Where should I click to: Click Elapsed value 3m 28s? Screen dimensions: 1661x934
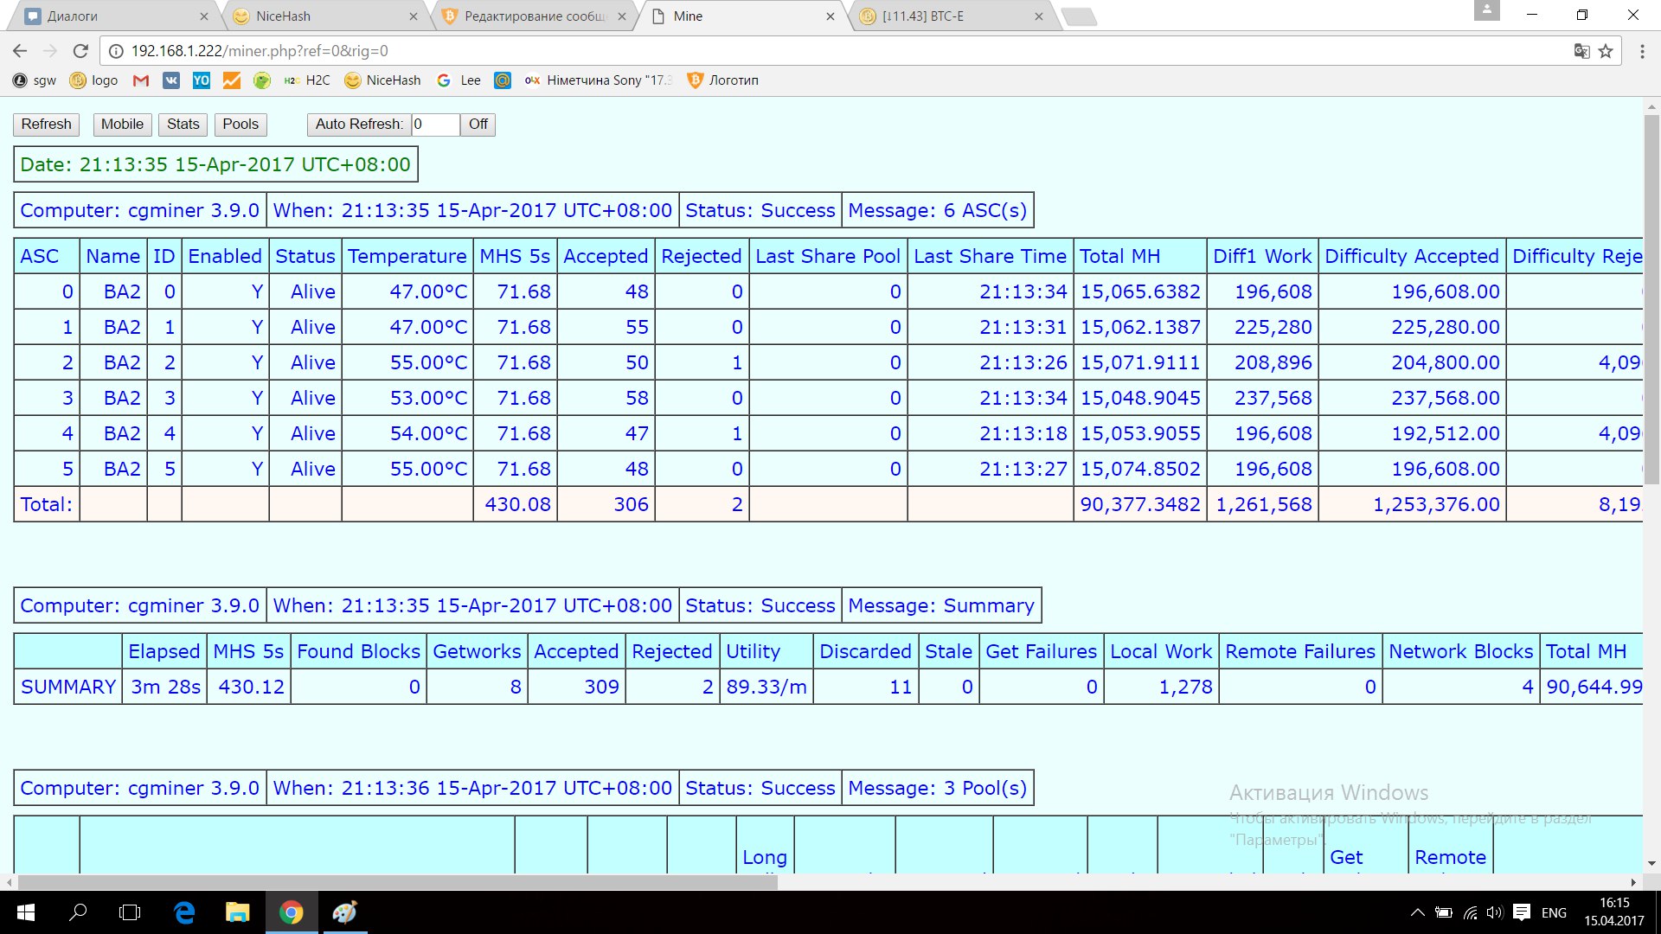[165, 688]
